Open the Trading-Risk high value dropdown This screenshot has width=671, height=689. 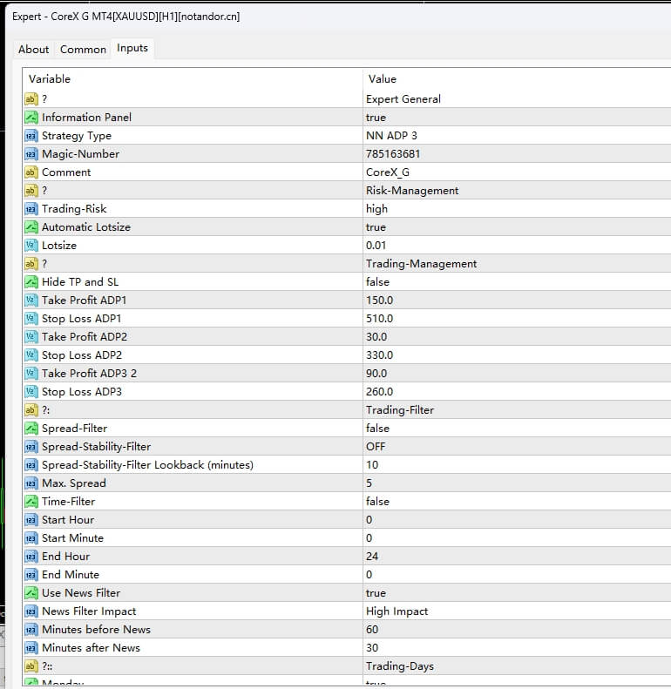(x=376, y=209)
